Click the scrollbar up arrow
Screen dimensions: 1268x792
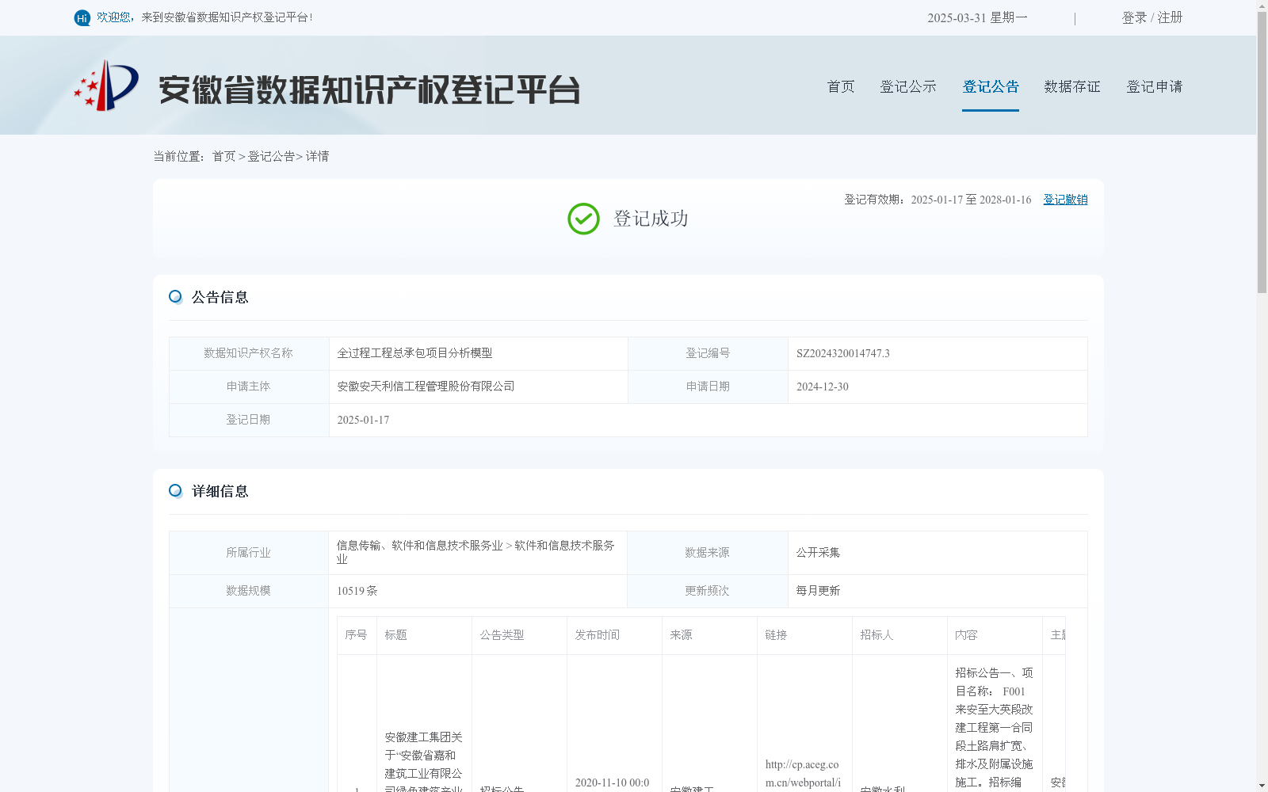1262,6
